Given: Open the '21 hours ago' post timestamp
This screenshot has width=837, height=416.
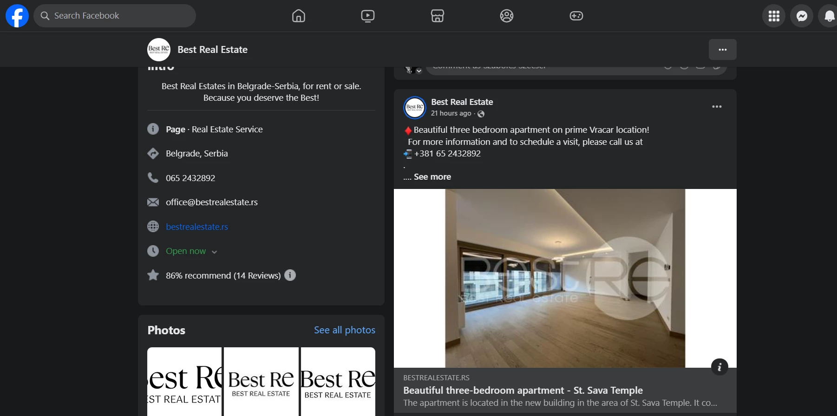Looking at the screenshot, I should tap(451, 113).
